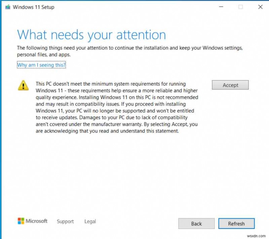Image resolution: width=269 pixels, height=239 pixels.
Task: Select the Accept button
Action: click(x=230, y=85)
